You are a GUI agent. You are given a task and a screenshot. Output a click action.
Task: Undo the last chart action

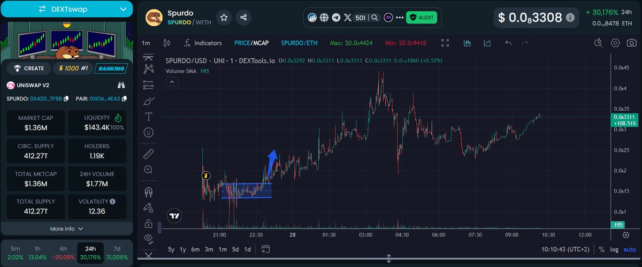[x=508, y=43]
